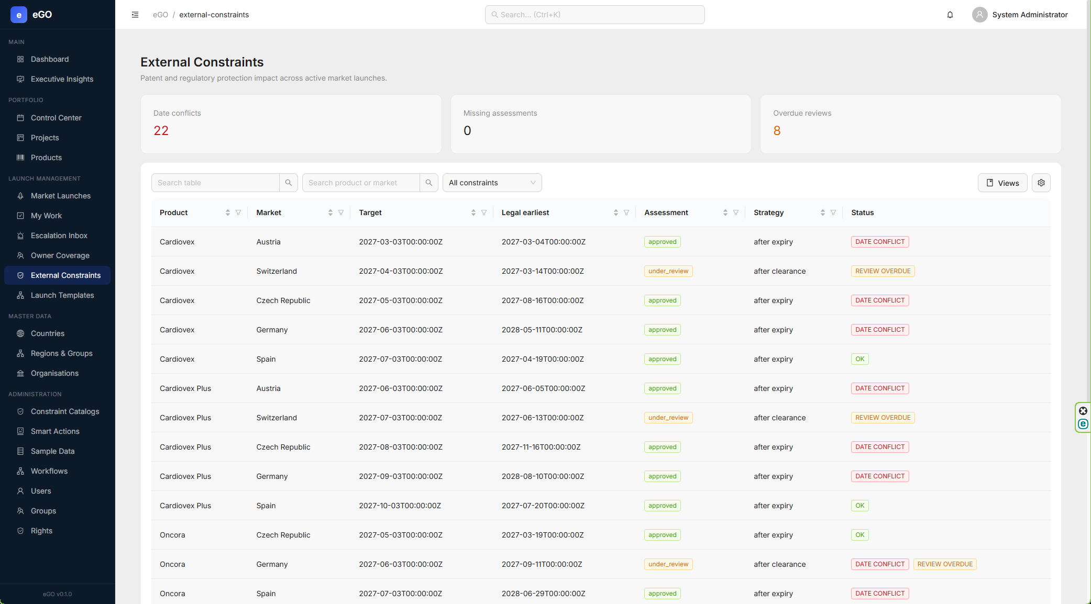Filter the Strategy column
This screenshot has height=604, width=1091.
pyautogui.click(x=833, y=212)
